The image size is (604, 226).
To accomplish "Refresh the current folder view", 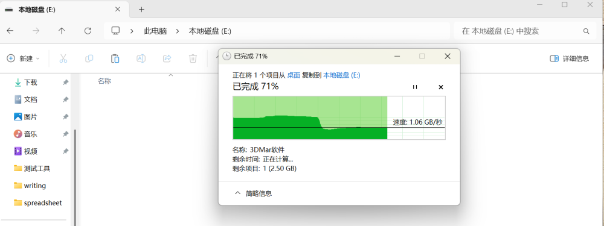I will 88,31.
